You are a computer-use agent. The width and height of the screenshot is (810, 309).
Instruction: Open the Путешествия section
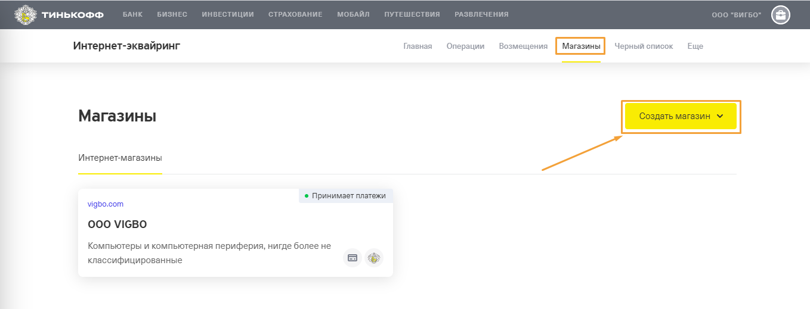412,14
